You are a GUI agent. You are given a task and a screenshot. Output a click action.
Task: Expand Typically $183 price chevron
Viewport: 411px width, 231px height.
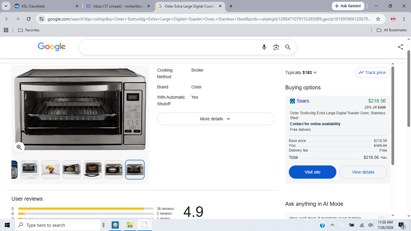pos(315,72)
